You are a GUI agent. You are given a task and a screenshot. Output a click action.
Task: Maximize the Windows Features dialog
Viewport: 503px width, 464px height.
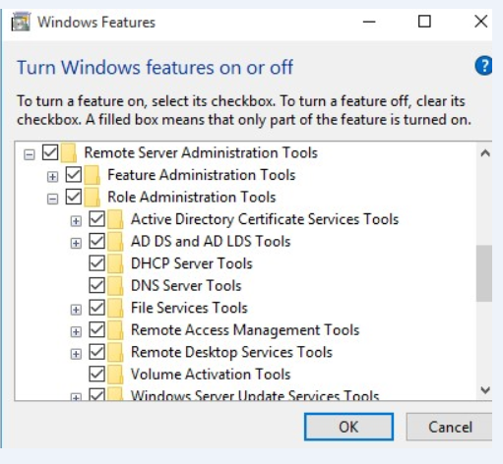point(424,22)
